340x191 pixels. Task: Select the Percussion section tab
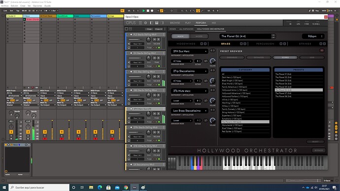(265, 44)
